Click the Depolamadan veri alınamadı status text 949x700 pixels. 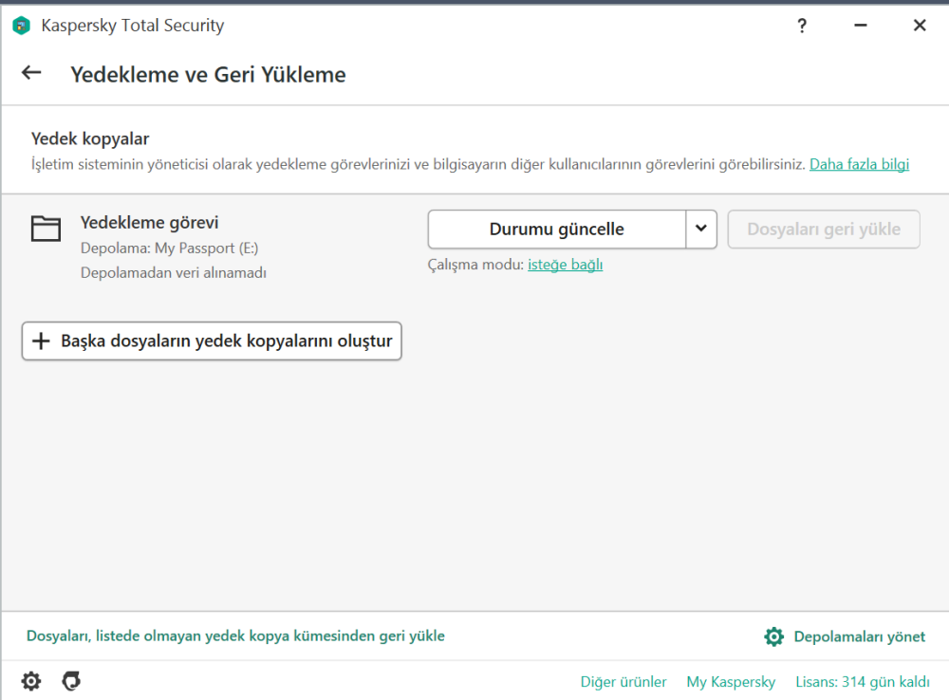tap(174, 273)
